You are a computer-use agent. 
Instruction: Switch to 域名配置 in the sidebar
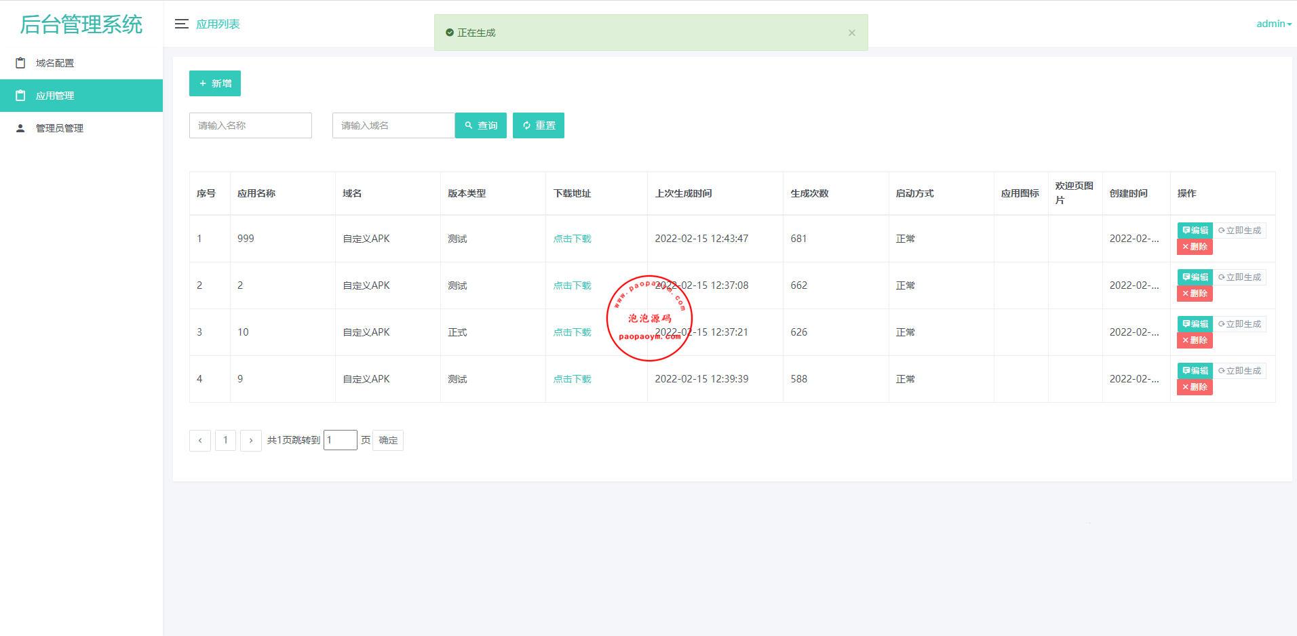[54, 62]
